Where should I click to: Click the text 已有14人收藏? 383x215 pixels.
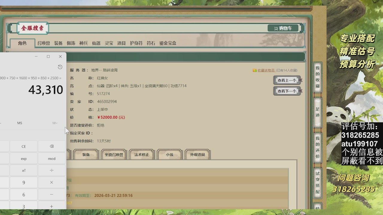pyautogui.click(x=287, y=70)
